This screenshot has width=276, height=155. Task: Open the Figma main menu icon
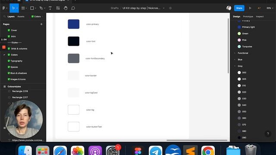coord(4,8)
